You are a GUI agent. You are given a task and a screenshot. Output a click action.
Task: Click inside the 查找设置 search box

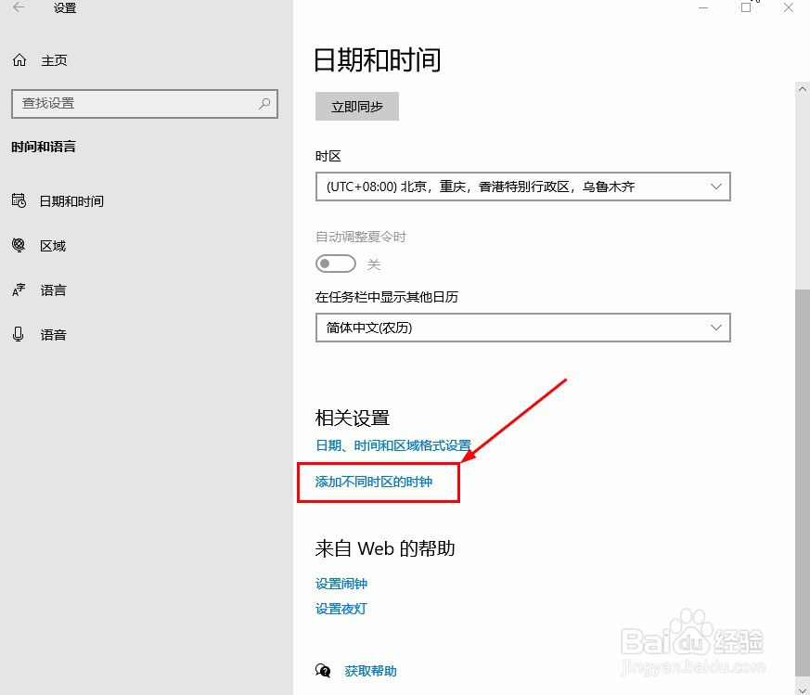click(139, 103)
